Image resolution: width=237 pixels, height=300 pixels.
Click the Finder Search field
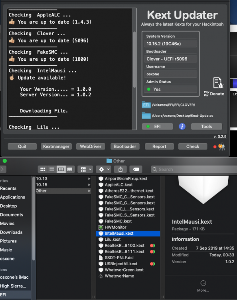pos(194,169)
